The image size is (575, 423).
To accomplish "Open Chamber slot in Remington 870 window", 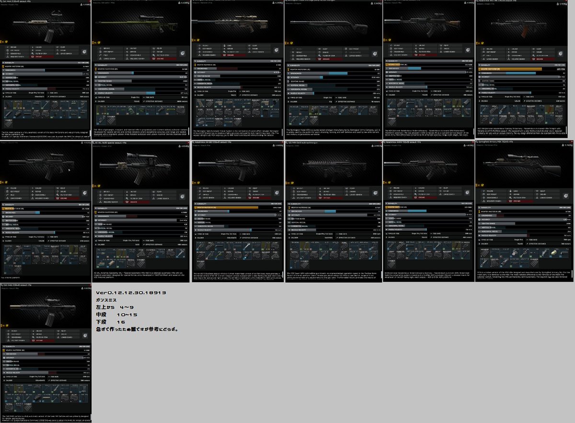I will [x=314, y=120].
